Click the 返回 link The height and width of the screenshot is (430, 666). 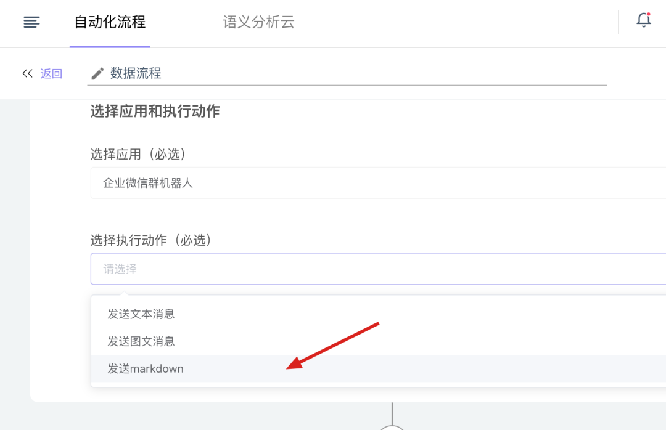pos(51,73)
